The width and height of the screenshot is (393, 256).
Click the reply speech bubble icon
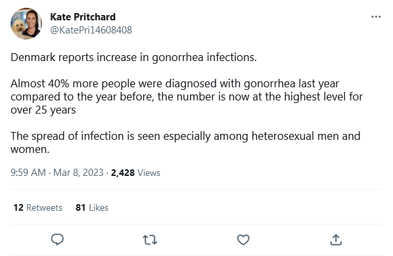coord(57,240)
